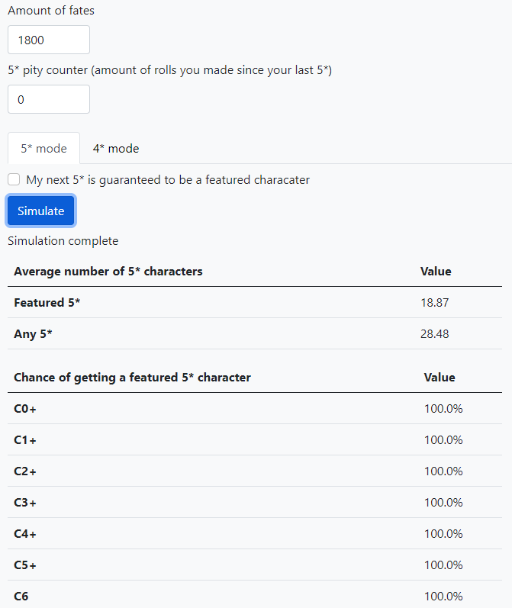Enable the guaranteed featured character checkbox
Screen dimensions: 512x608
[14, 180]
